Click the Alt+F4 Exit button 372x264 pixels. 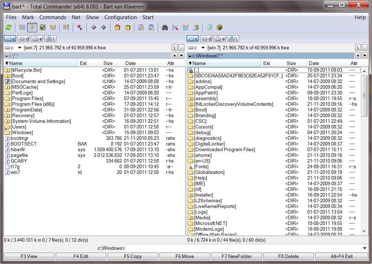point(341,257)
